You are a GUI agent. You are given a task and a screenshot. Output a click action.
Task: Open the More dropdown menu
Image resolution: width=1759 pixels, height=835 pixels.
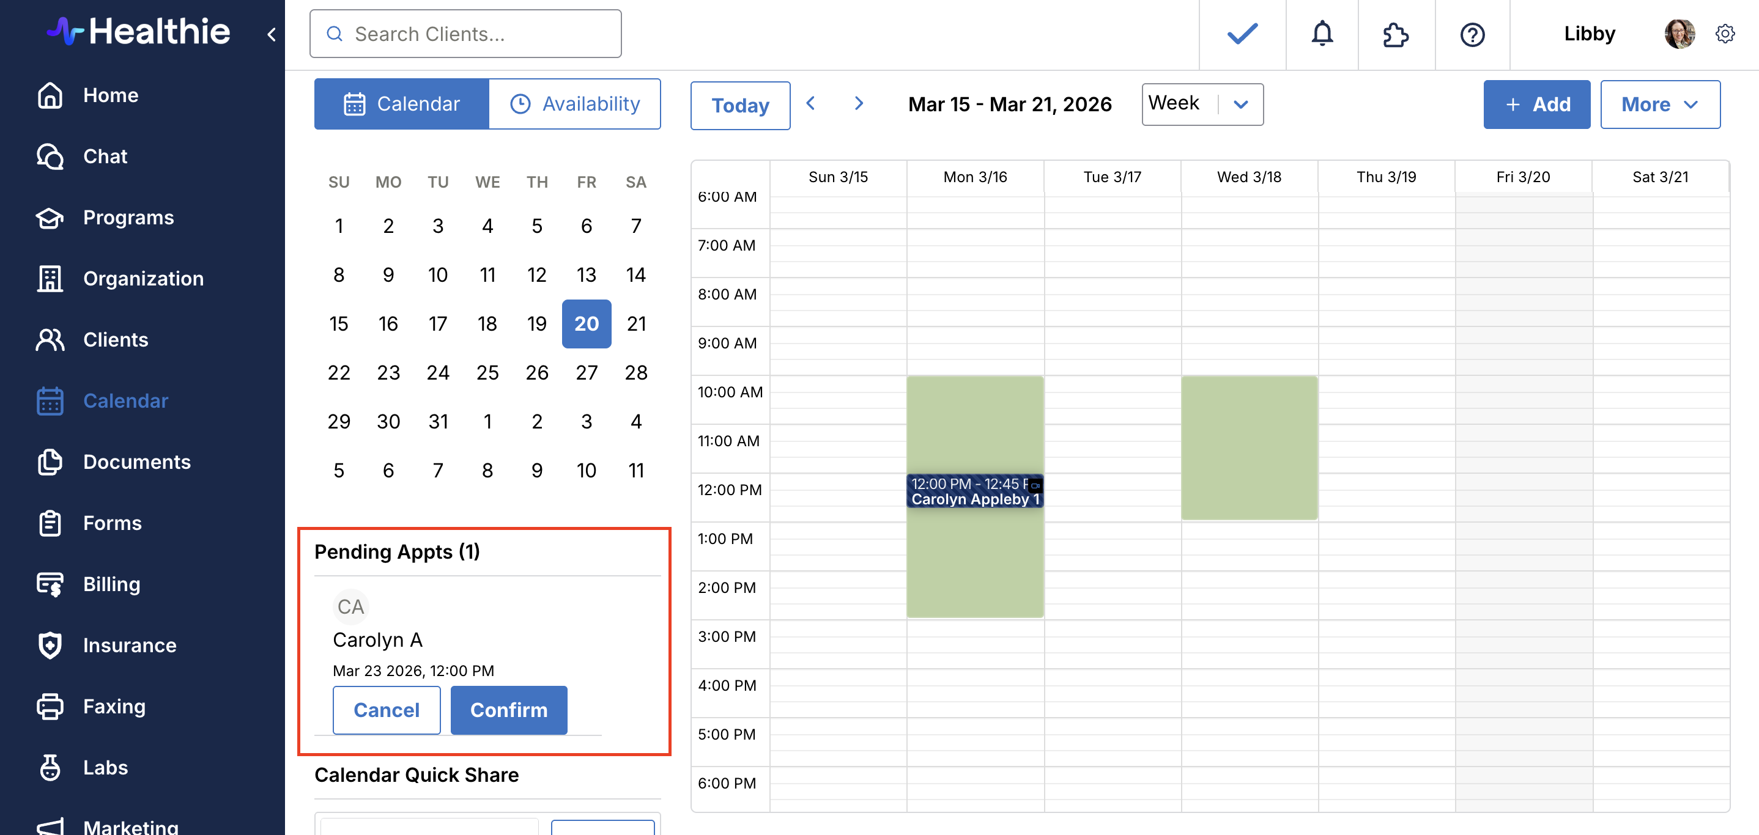[1659, 105]
